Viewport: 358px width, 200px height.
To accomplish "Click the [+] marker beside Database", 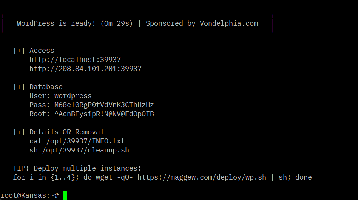I will (19, 87).
